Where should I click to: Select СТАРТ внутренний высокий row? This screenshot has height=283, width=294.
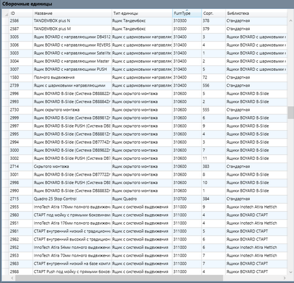145,239
